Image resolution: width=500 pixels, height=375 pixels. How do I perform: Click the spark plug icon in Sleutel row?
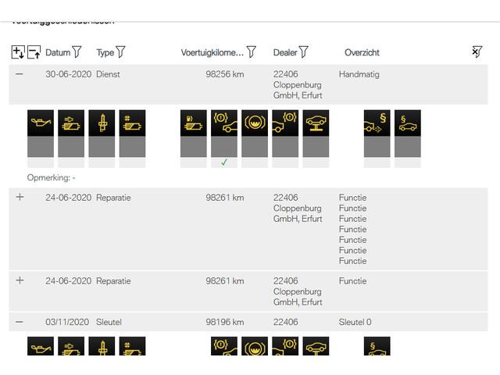(x=102, y=346)
